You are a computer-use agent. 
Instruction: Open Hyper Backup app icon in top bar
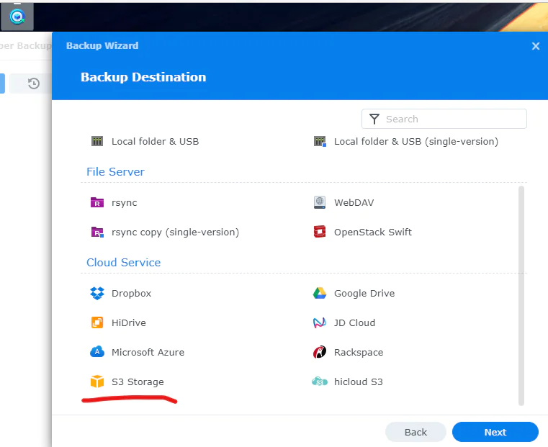pyautogui.click(x=17, y=17)
